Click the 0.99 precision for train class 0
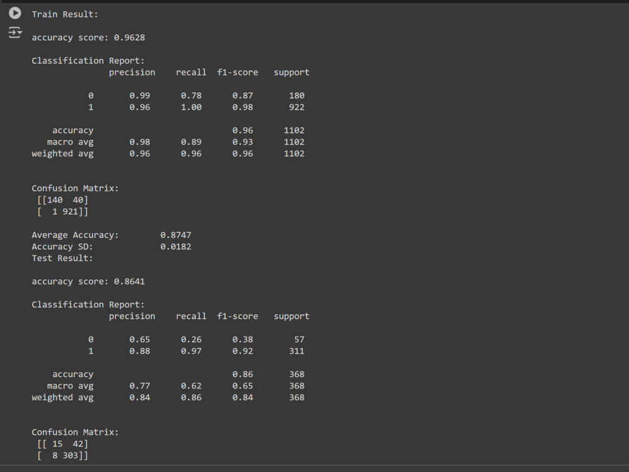629x472 pixels. click(x=140, y=96)
